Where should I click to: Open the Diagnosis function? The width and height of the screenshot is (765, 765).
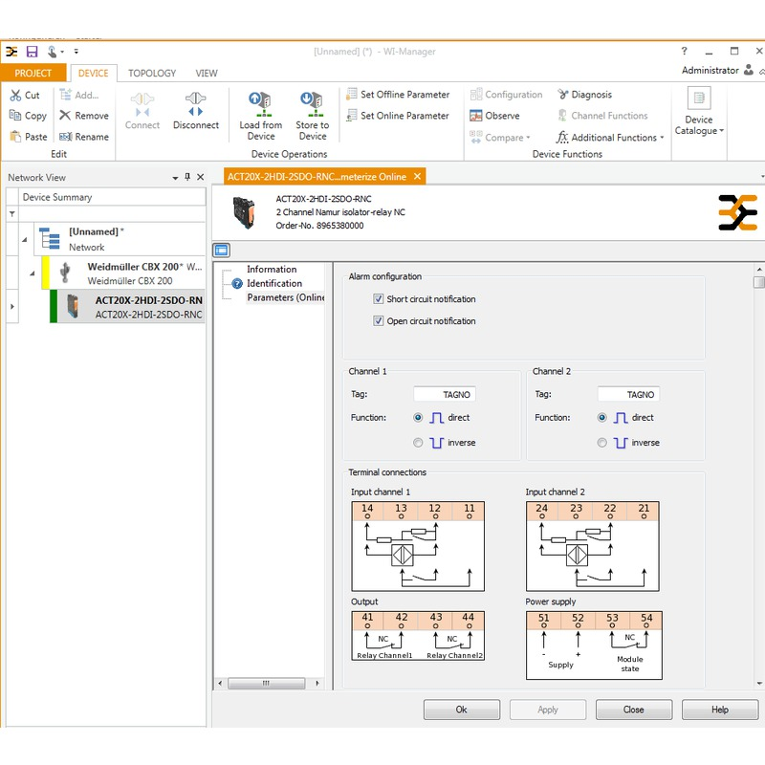[584, 94]
